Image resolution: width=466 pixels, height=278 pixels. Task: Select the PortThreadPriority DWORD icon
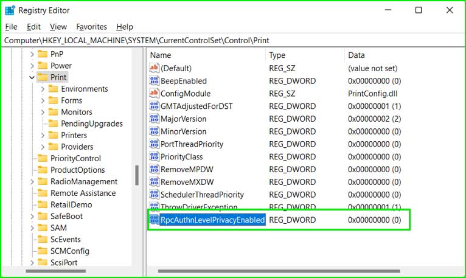(154, 144)
